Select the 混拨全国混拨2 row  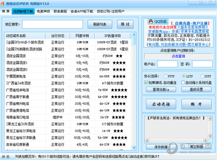point(68,70)
